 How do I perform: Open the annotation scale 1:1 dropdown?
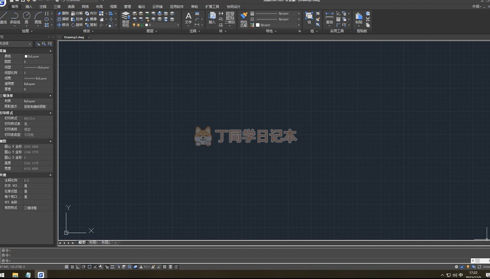(x=146, y=267)
